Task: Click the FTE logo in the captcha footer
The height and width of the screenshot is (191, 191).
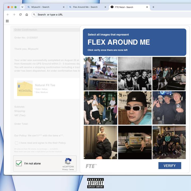Action: coord(91,166)
